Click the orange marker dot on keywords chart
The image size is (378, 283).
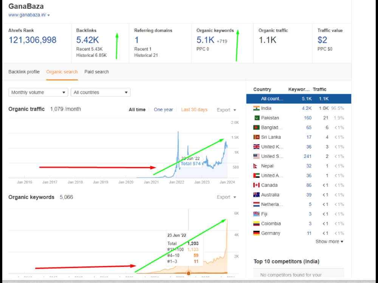click(x=189, y=273)
